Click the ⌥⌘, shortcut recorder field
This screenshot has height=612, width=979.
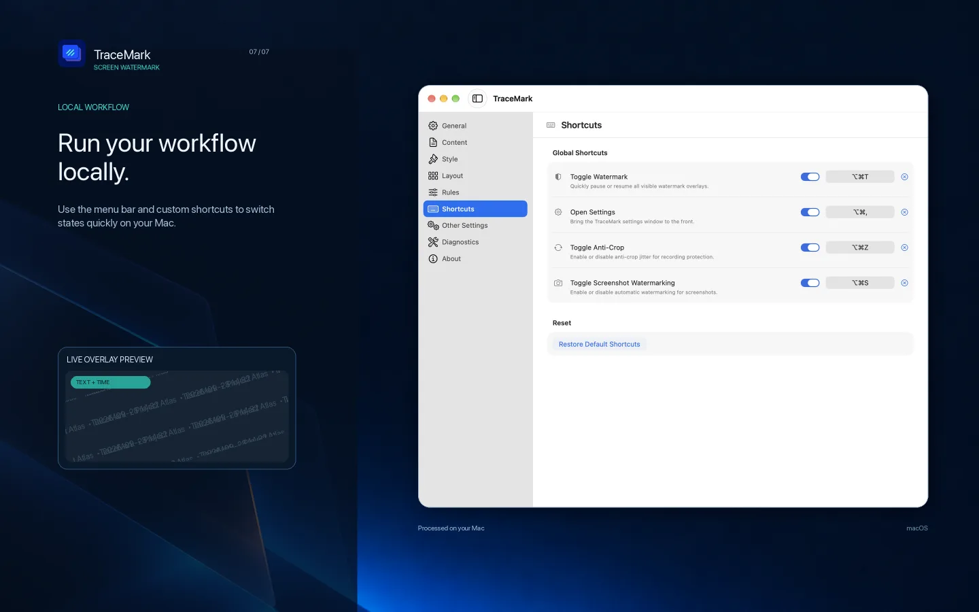click(x=860, y=212)
